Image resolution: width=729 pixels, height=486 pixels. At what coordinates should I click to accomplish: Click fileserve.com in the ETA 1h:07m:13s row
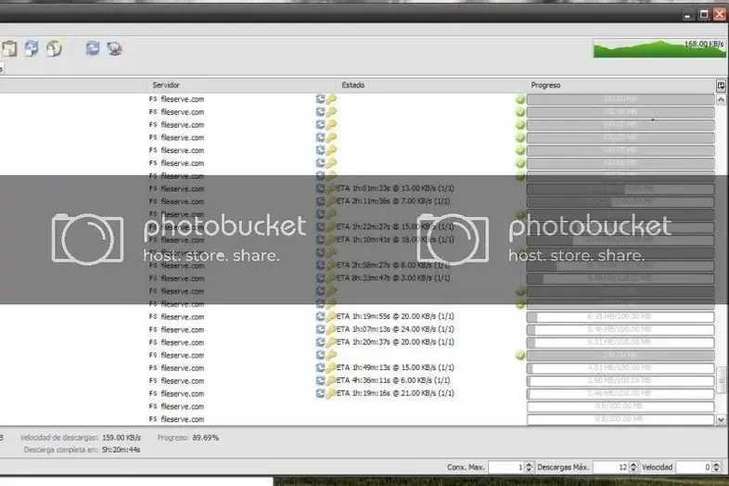pyautogui.click(x=182, y=330)
